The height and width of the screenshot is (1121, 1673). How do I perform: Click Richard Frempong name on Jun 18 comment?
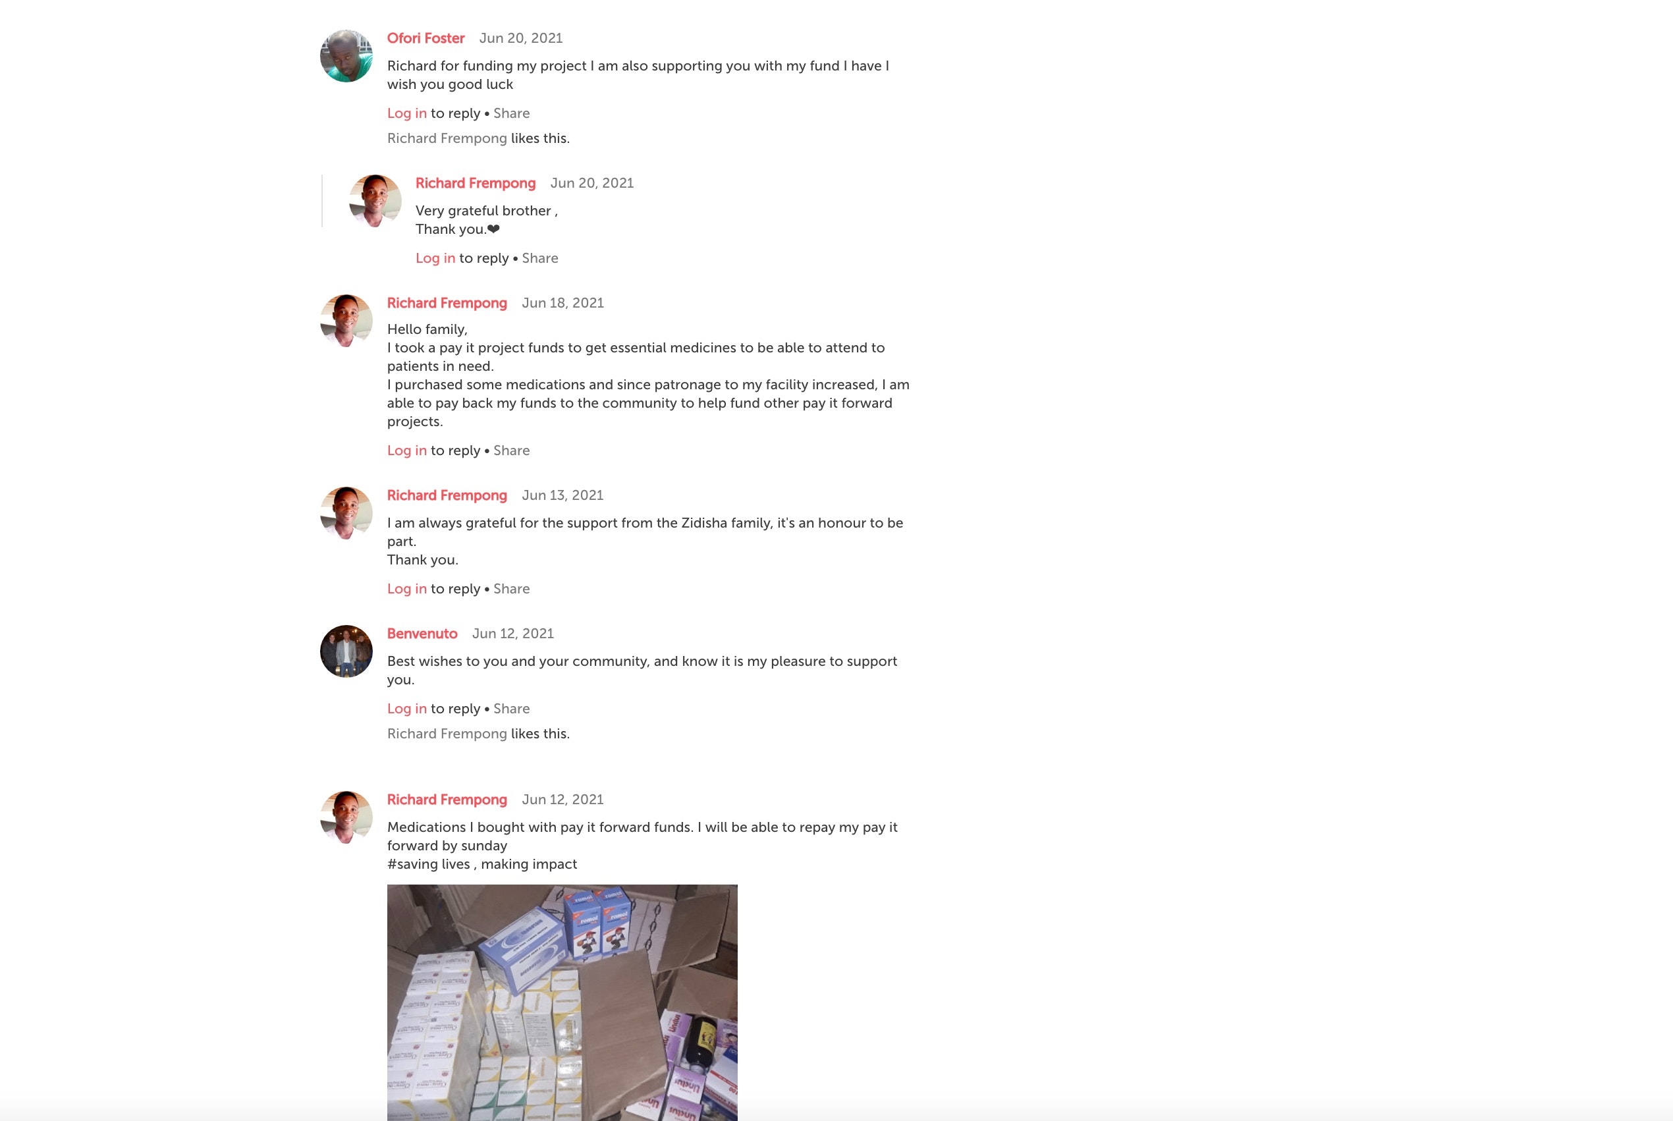pos(447,303)
